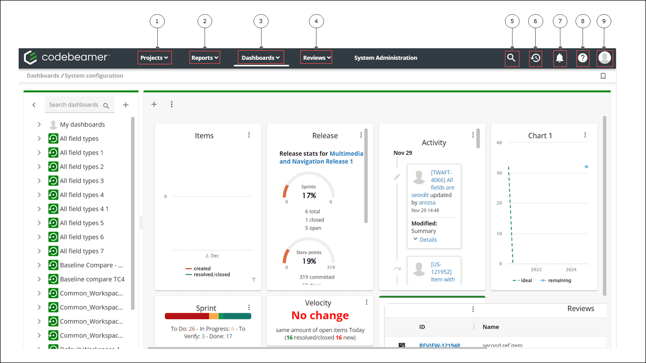The width and height of the screenshot is (646, 363).
Task: Click the codebeamer logo
Action: point(66,57)
